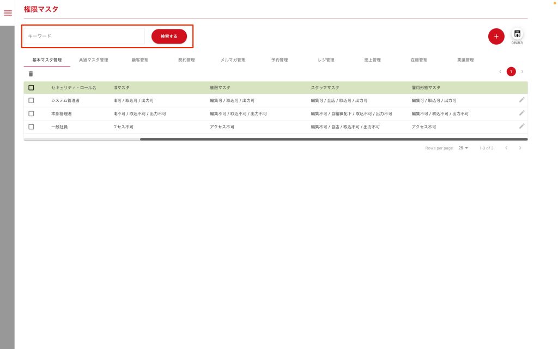Open the hamburger navigation menu
The width and height of the screenshot is (558, 349).
point(8,13)
